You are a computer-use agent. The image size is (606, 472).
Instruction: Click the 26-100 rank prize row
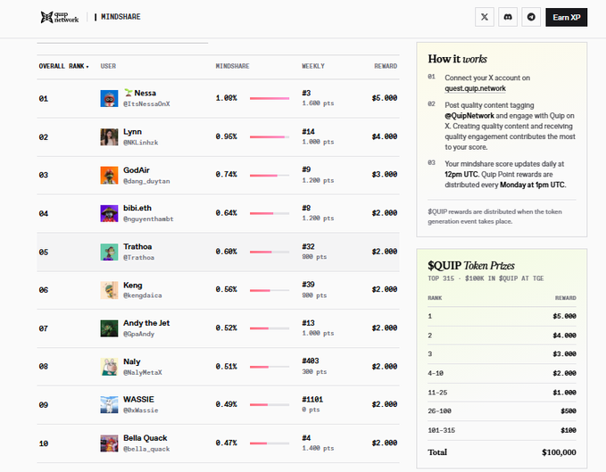pyautogui.click(x=502, y=411)
